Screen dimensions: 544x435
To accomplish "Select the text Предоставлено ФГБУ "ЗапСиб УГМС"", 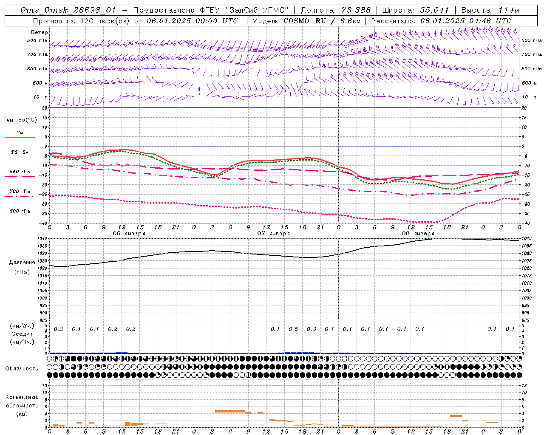I will (x=211, y=10).
